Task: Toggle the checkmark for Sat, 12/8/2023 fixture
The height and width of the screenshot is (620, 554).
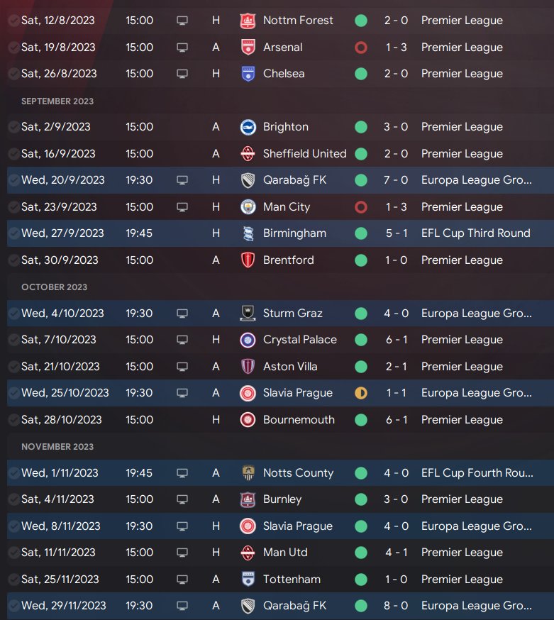Action: (x=13, y=21)
